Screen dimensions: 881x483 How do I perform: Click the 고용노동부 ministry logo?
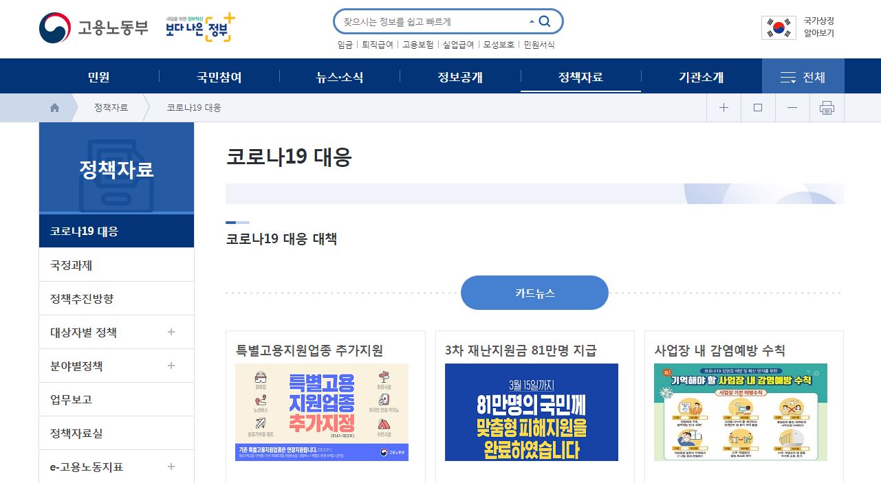coord(94,28)
